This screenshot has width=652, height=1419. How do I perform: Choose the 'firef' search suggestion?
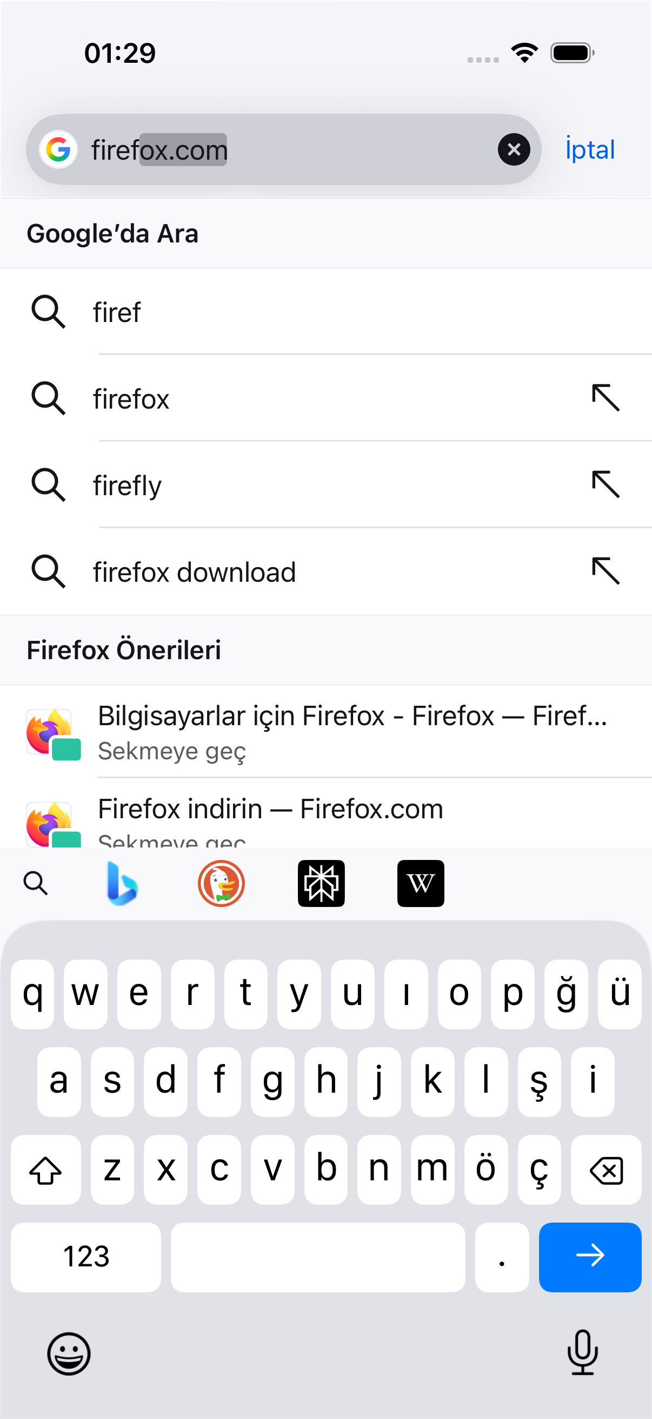click(x=325, y=312)
